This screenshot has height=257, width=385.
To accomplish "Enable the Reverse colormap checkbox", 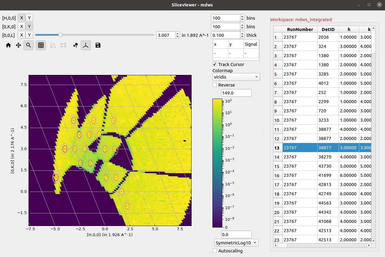I will (215, 85).
